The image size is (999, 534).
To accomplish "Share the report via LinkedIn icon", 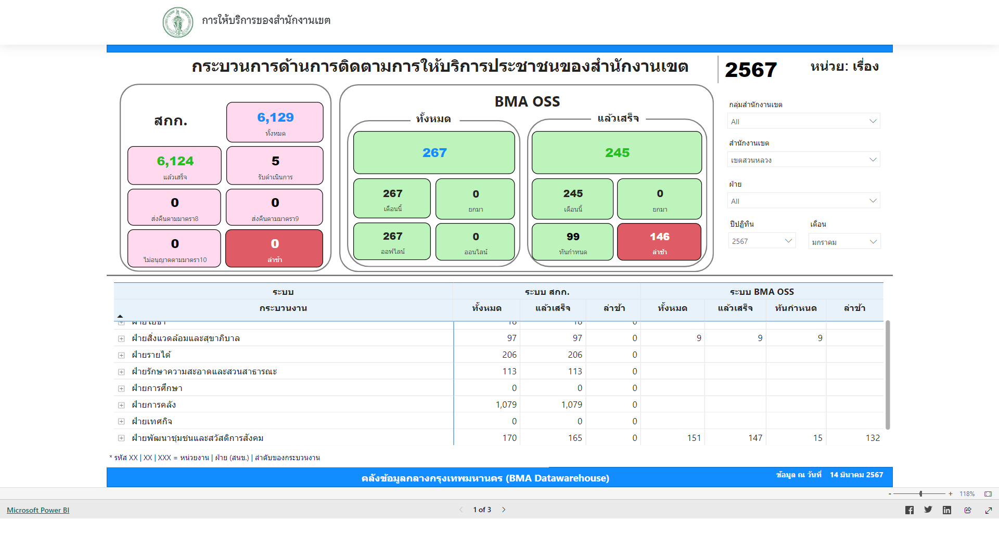I will pos(946,510).
